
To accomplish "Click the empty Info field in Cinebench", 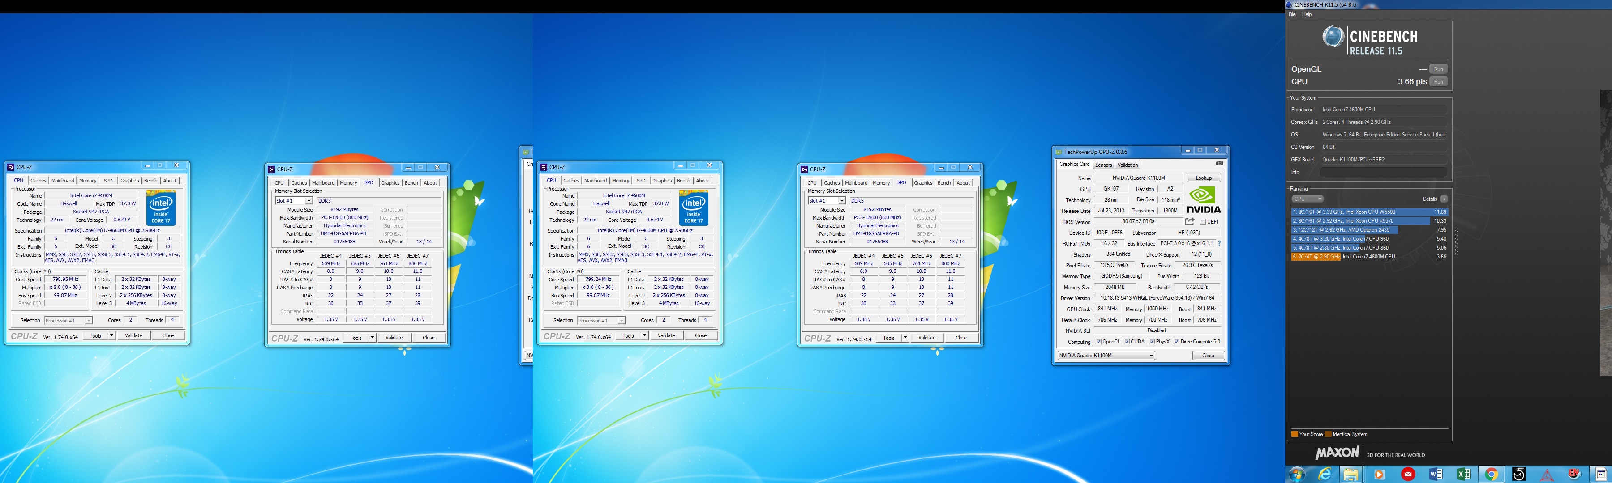I will 1384,172.
